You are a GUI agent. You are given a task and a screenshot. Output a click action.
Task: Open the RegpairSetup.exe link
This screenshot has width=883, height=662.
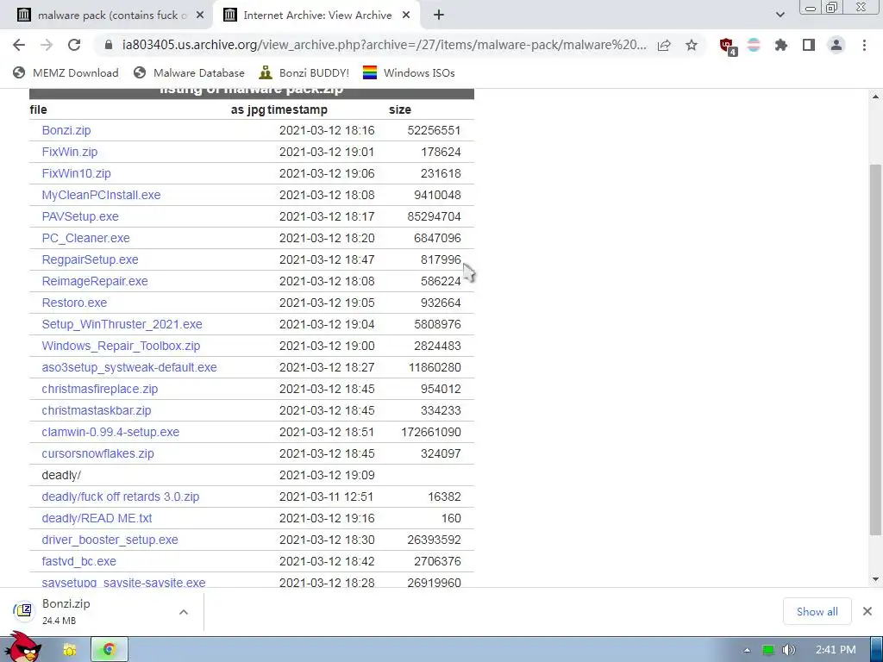(x=90, y=260)
